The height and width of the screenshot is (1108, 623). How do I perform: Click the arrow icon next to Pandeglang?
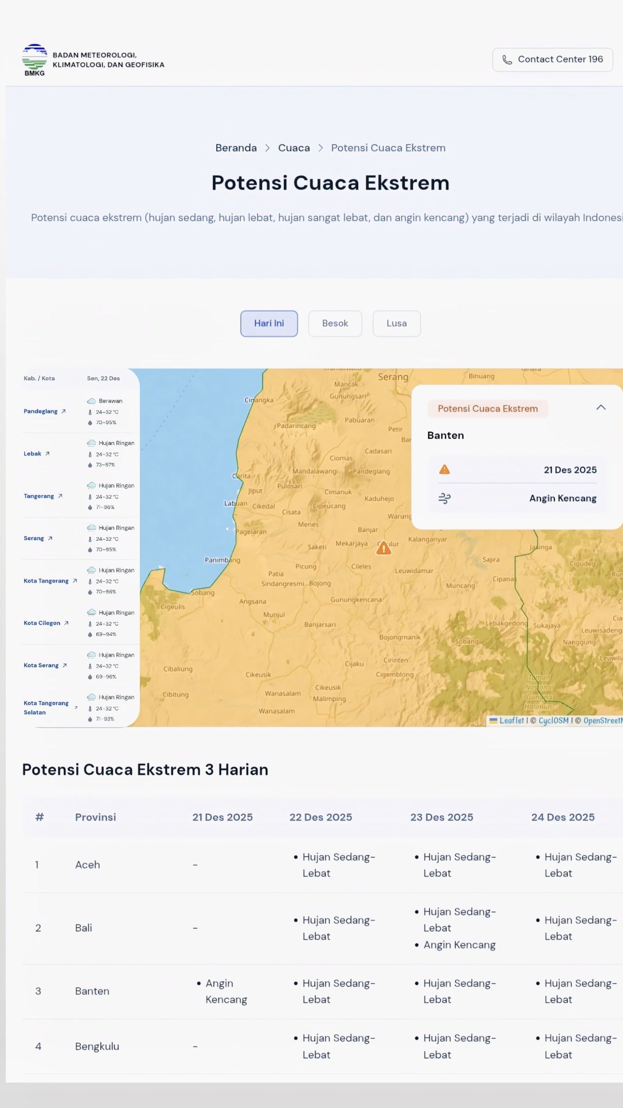(x=64, y=411)
